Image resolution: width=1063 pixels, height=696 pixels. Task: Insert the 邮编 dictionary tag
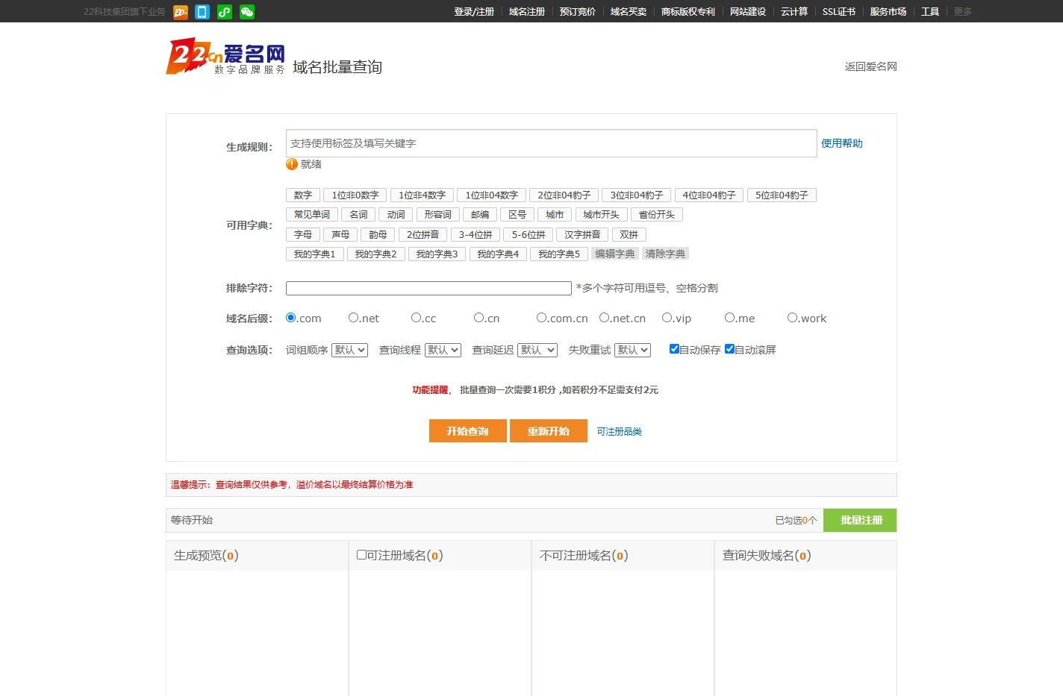tap(480, 214)
